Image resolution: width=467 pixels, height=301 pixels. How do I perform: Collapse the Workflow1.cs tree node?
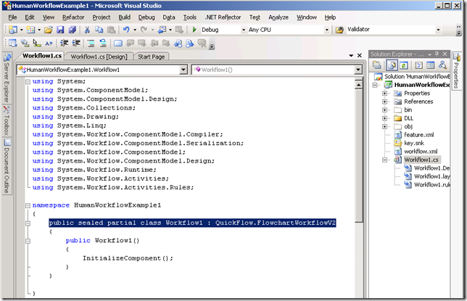coord(384,160)
